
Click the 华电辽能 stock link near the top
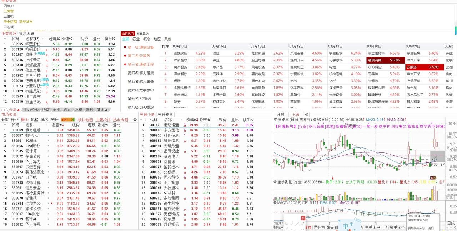coord(10,21)
